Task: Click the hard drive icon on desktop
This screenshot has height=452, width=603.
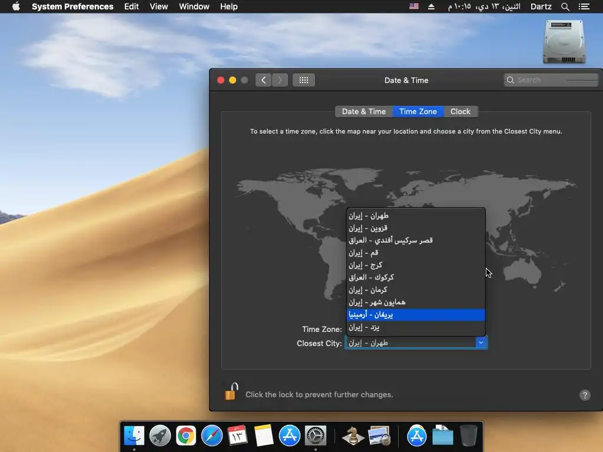Action: [564, 42]
